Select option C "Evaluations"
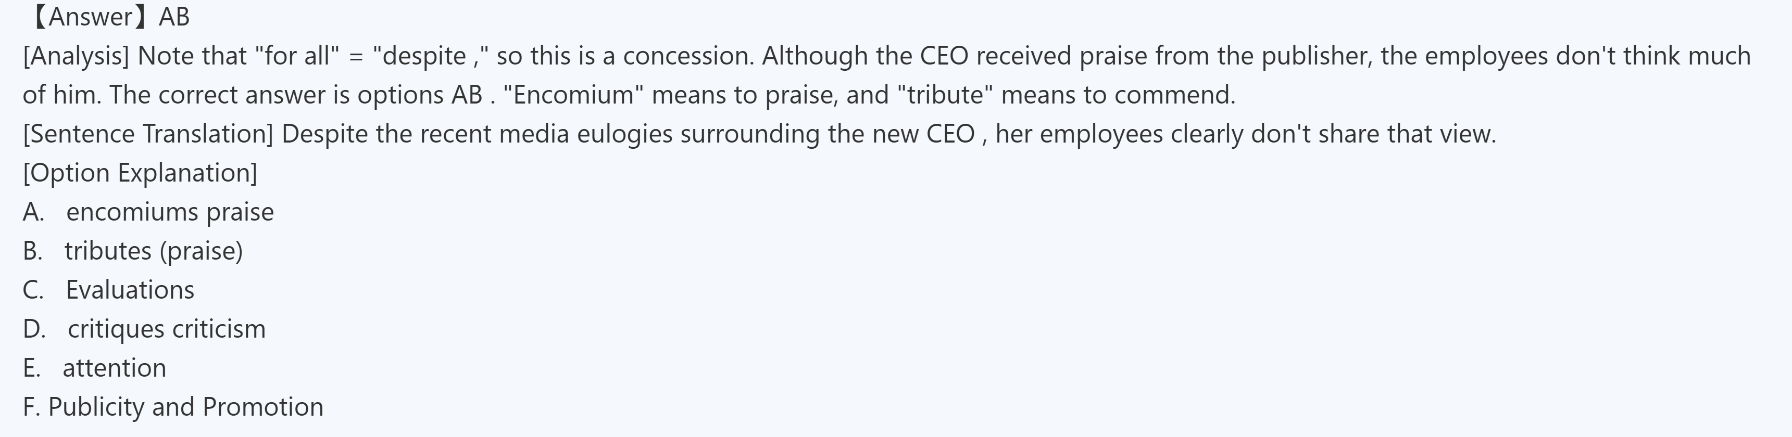The image size is (1792, 437). pyautogui.click(x=130, y=290)
